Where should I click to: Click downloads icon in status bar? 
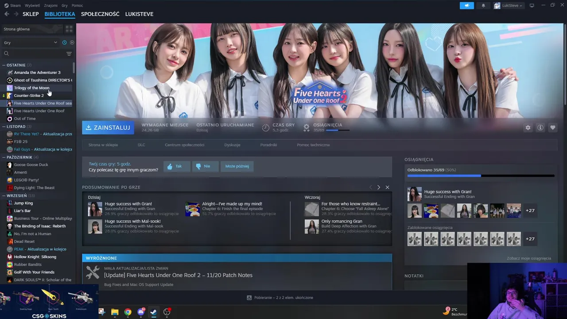249,298
